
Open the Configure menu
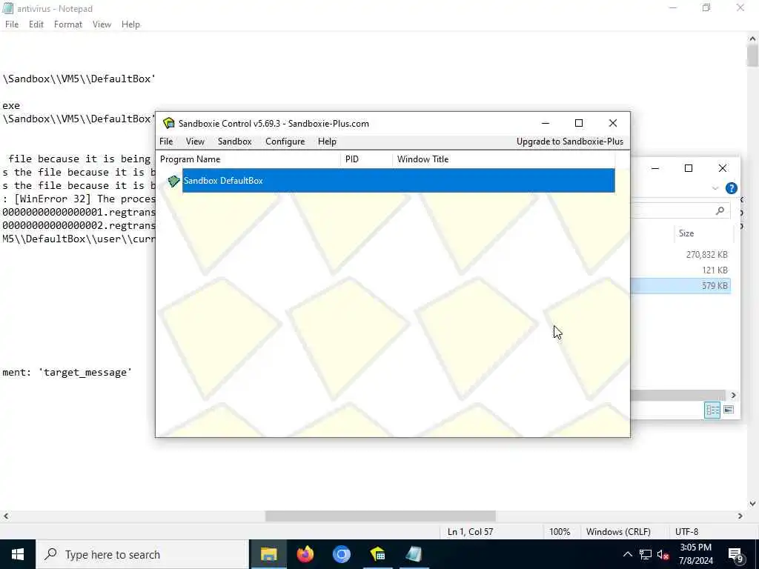(285, 142)
